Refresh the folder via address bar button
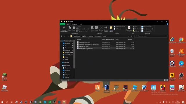 [x=132, y=36]
